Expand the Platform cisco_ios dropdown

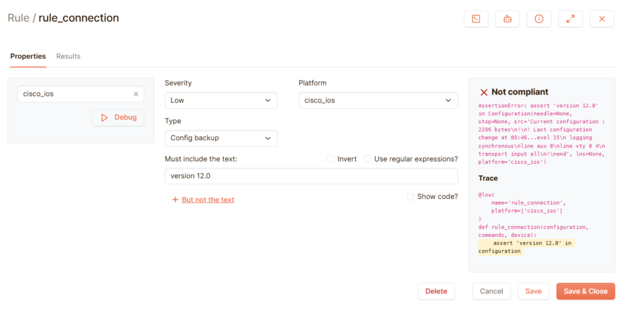(x=378, y=100)
